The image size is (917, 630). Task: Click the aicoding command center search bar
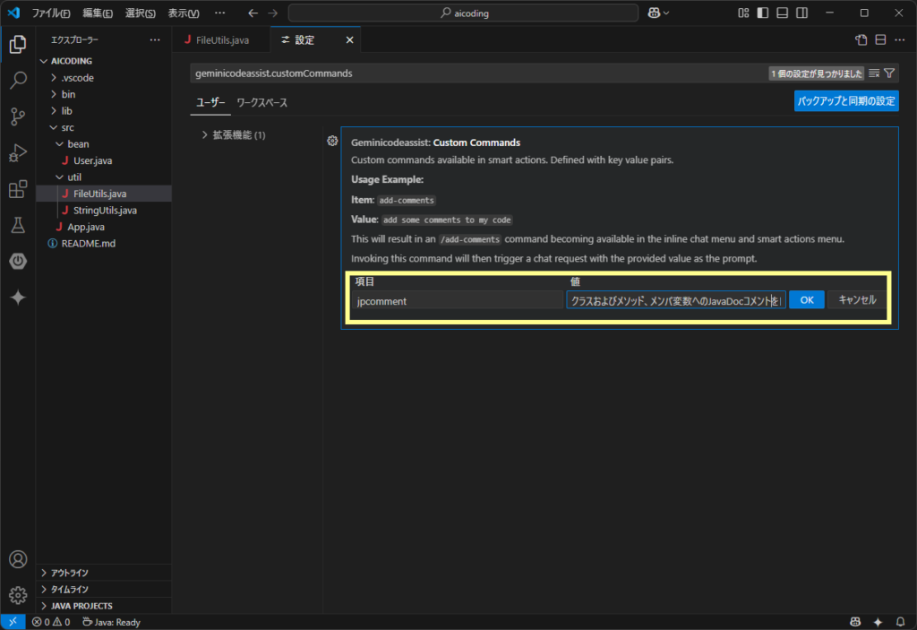coord(463,13)
